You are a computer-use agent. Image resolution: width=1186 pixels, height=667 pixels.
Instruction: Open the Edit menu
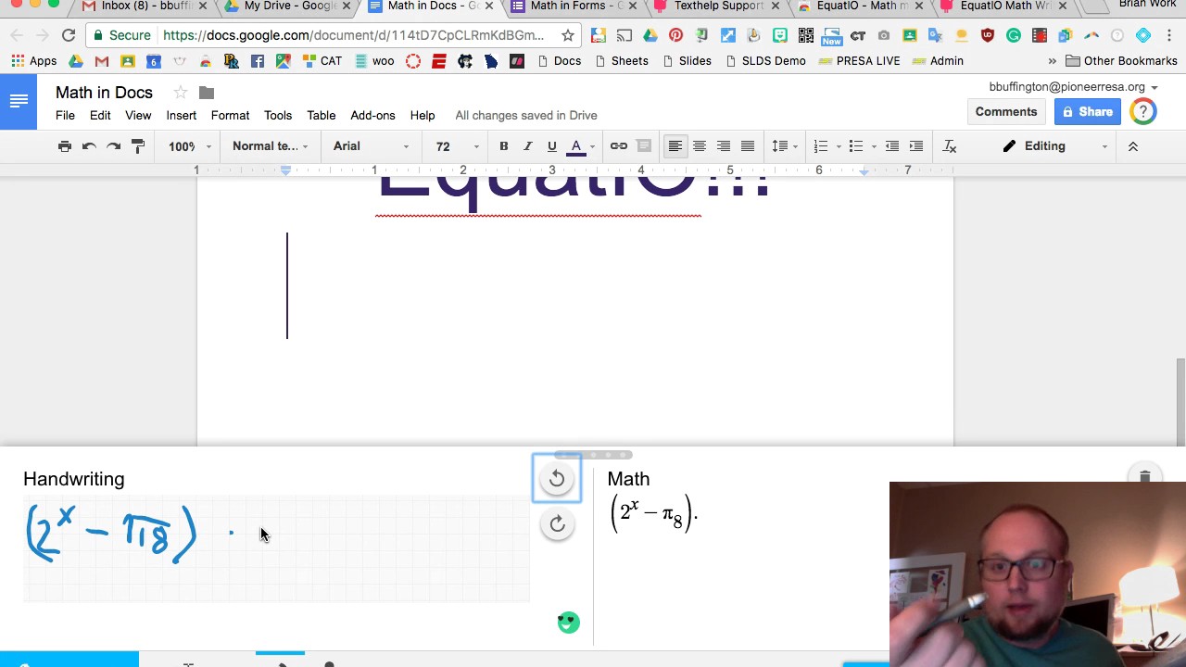[100, 116]
